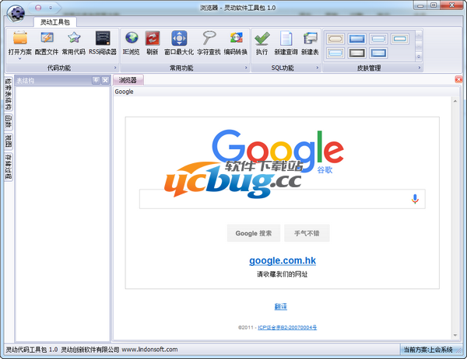The height and width of the screenshot is (359, 467).
Task: Open 配置文件 in the ribbon
Action: [47, 38]
